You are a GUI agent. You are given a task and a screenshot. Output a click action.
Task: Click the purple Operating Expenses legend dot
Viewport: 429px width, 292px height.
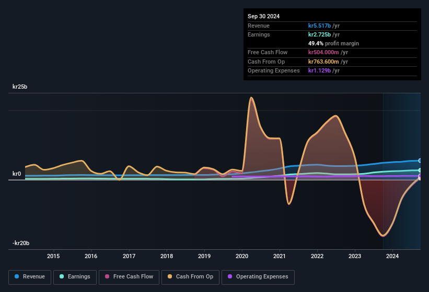(x=230, y=277)
